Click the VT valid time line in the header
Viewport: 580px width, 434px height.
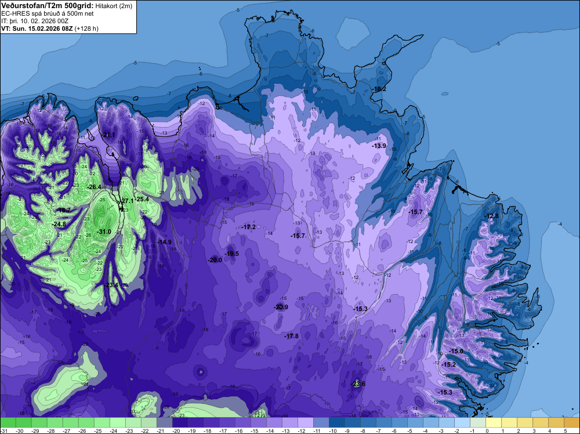49,28
